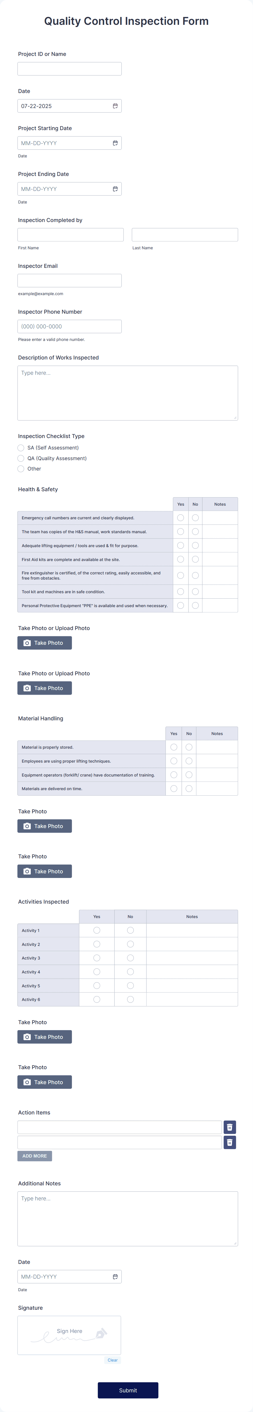Click the camera icon under Material Handling photos

27,826
